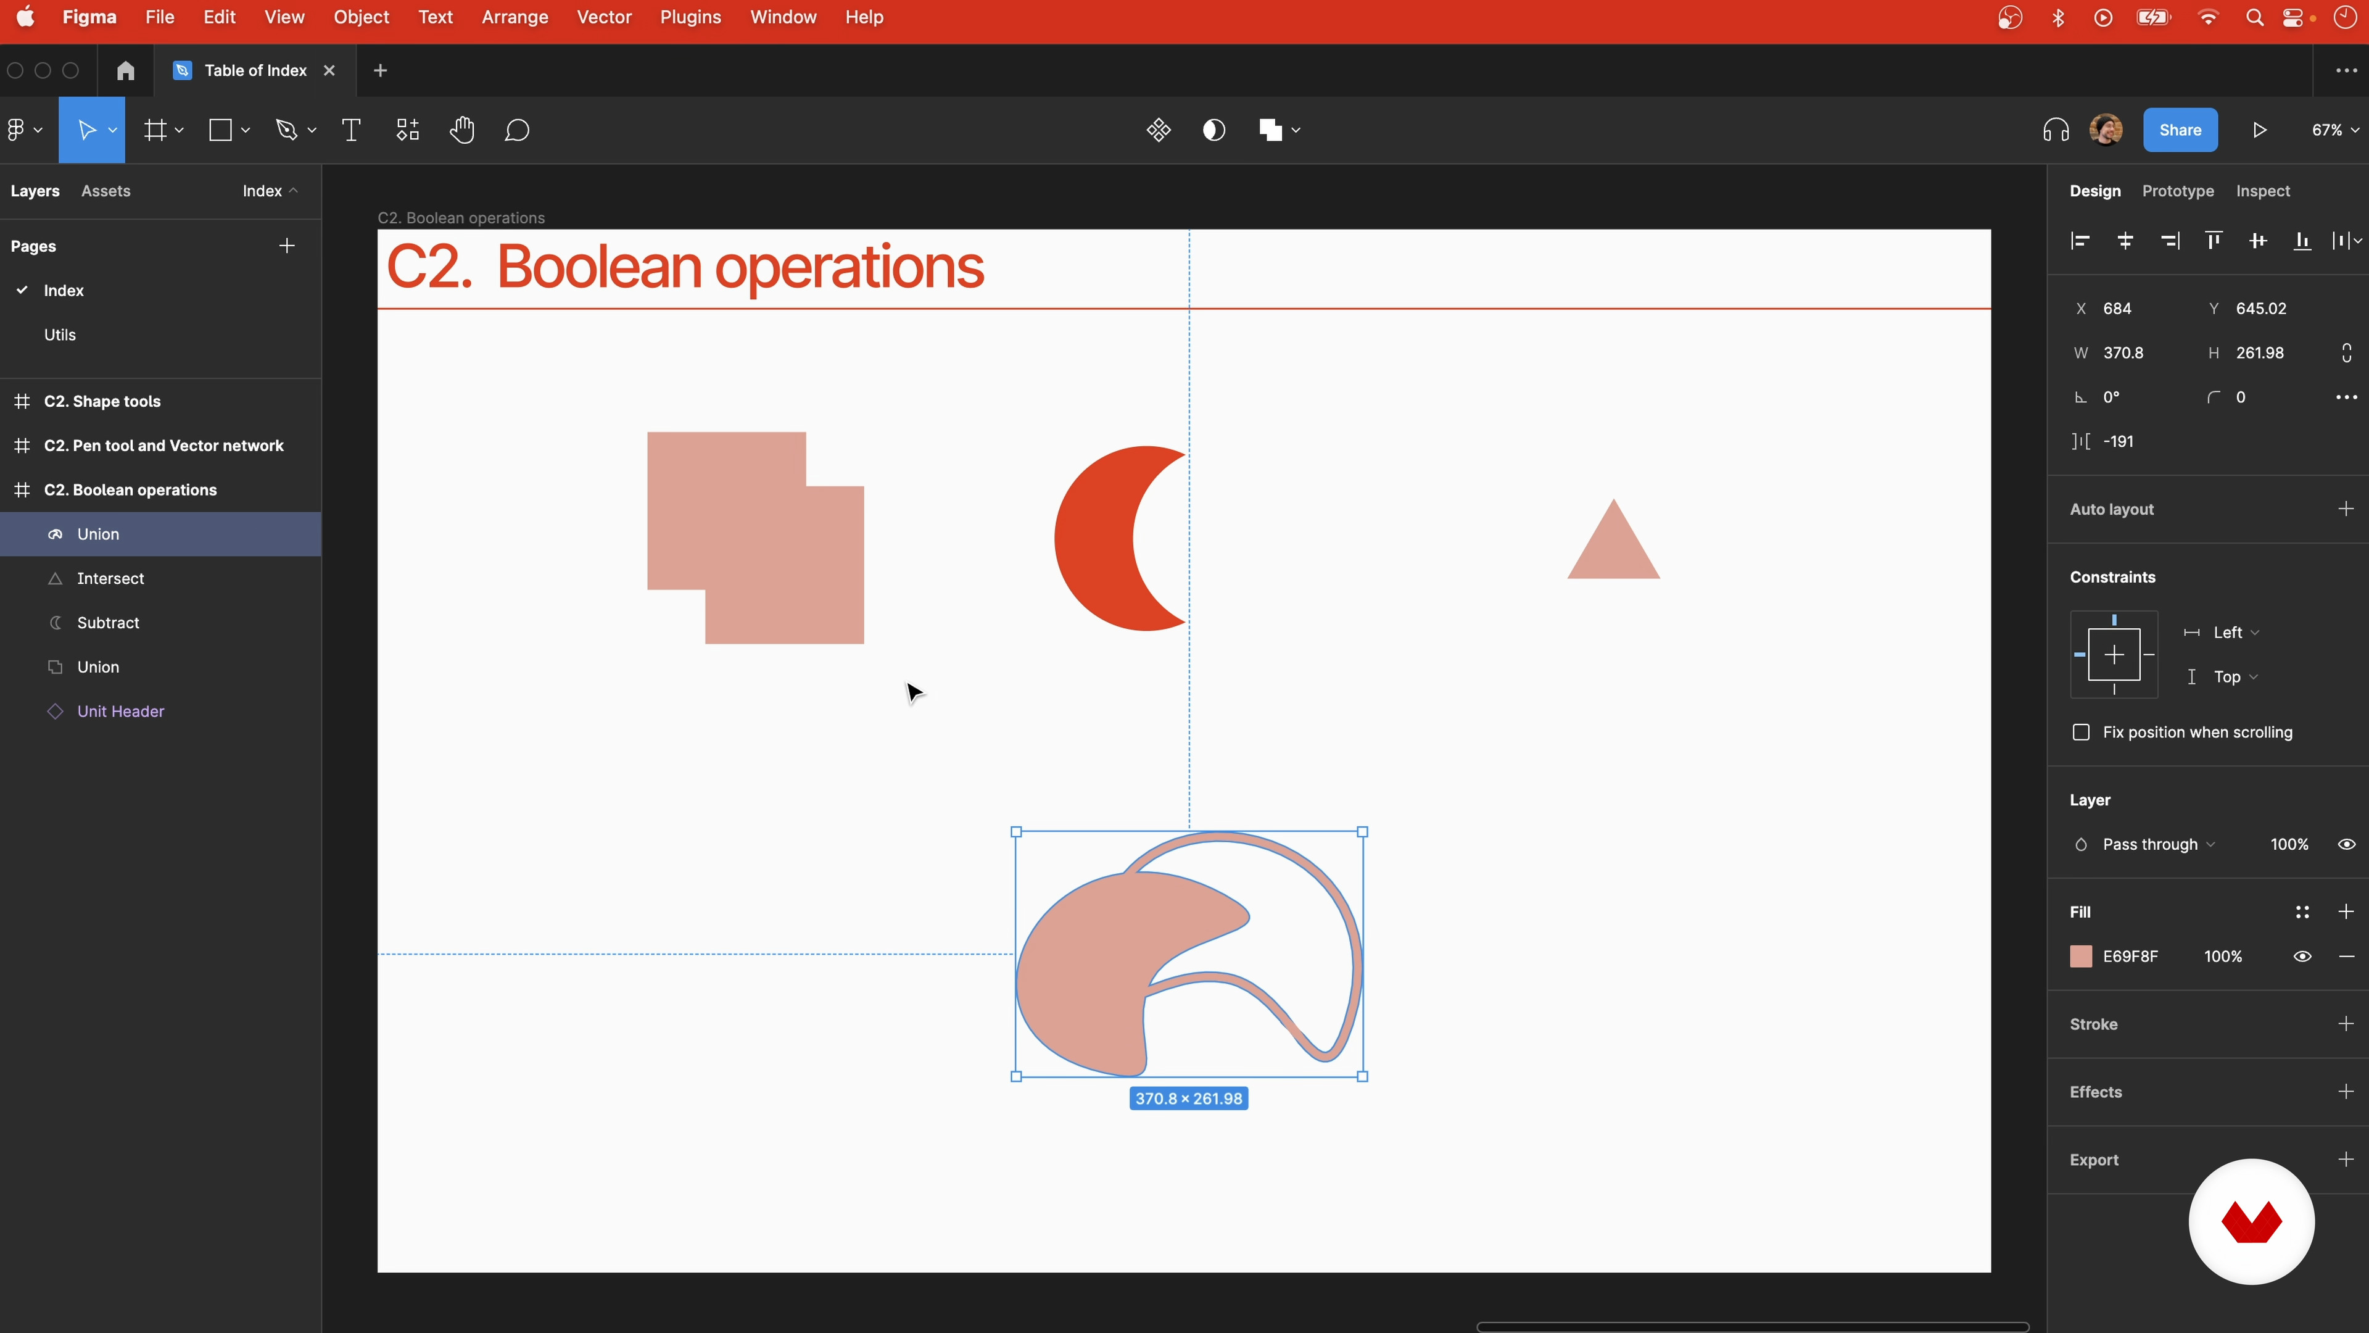Click the Create component icon

click(x=1159, y=130)
